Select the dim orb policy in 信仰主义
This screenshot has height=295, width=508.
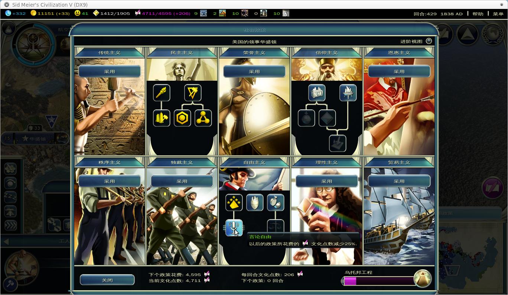click(x=306, y=118)
